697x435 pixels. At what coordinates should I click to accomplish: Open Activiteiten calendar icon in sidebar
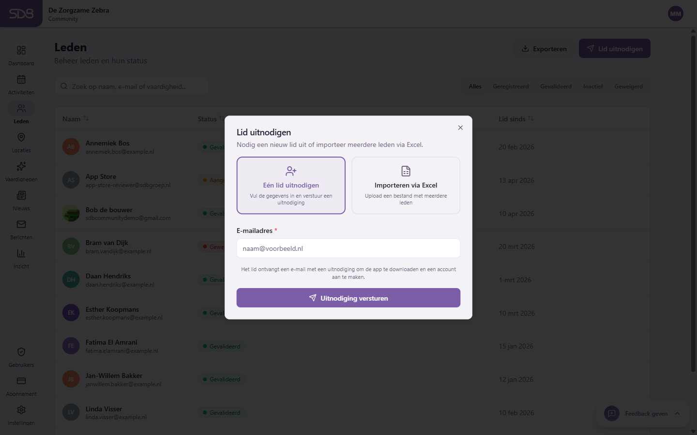21,79
